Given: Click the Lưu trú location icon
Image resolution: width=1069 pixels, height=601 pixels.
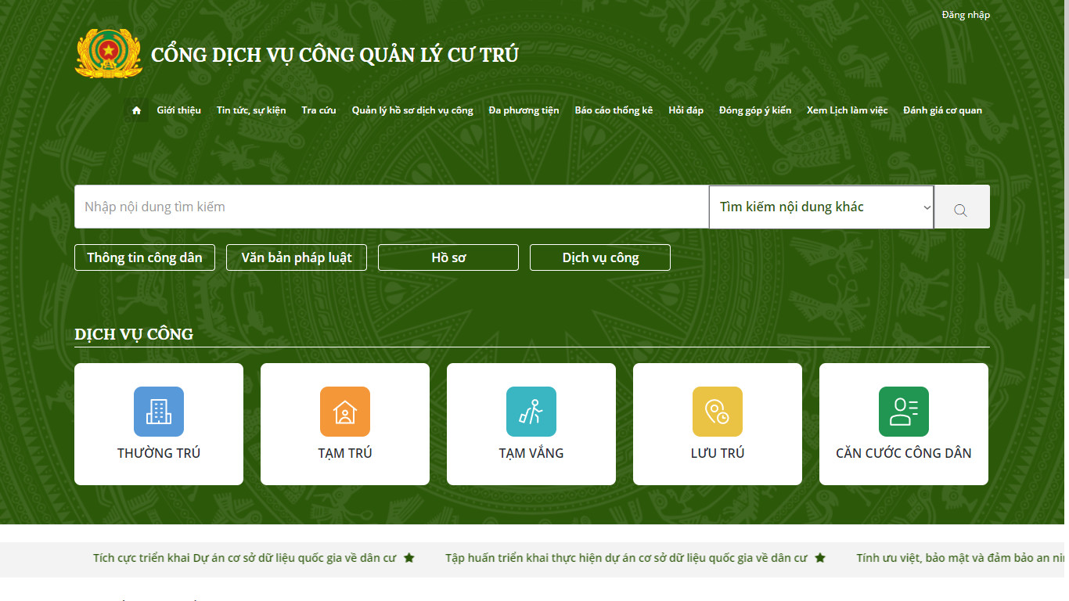Looking at the screenshot, I should point(718,412).
